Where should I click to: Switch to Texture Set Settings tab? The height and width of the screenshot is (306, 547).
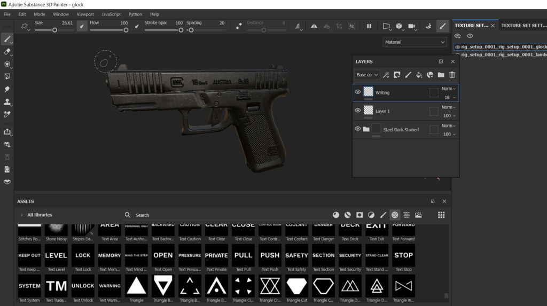523,26
